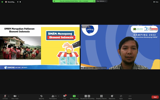Open Chat with unread messages
The width and height of the screenshot is (160, 100).
pos(64,97)
